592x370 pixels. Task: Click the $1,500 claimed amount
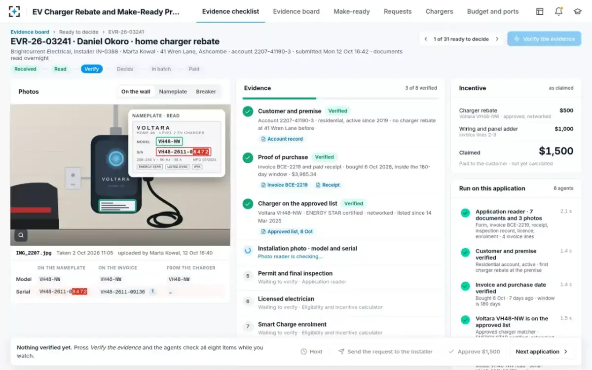pyautogui.click(x=556, y=151)
